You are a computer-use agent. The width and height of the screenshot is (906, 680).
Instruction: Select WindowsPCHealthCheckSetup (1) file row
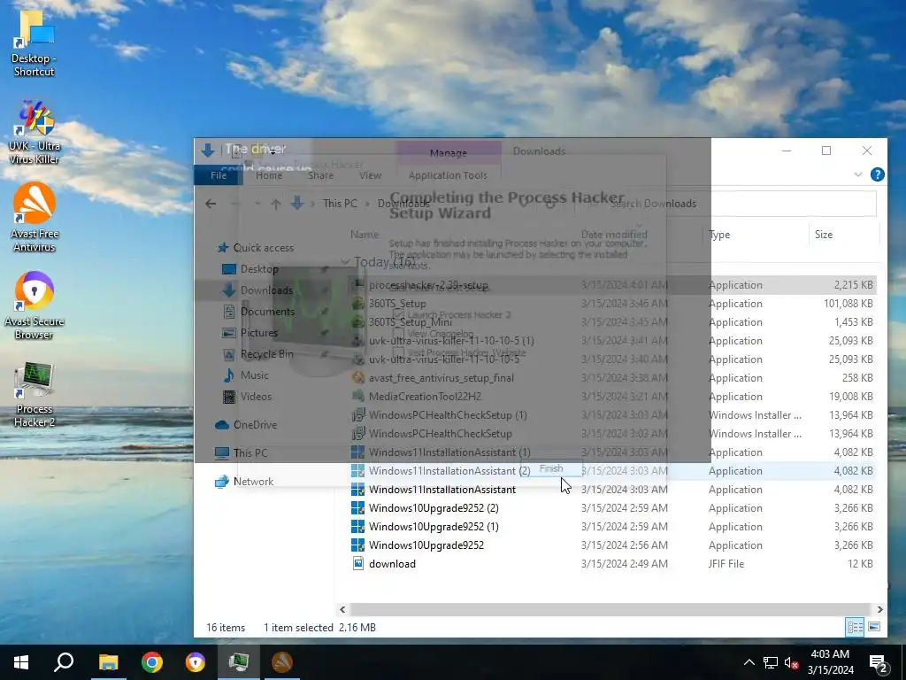coord(612,414)
